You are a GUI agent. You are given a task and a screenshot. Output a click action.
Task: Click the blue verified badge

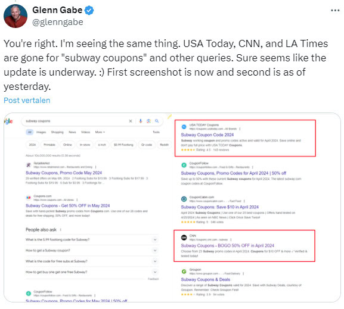[89, 10]
